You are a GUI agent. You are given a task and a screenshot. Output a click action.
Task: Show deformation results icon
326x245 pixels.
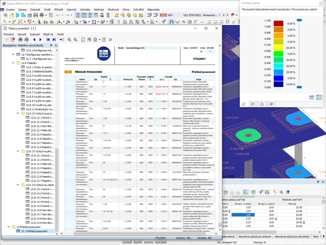[x=177, y=22]
